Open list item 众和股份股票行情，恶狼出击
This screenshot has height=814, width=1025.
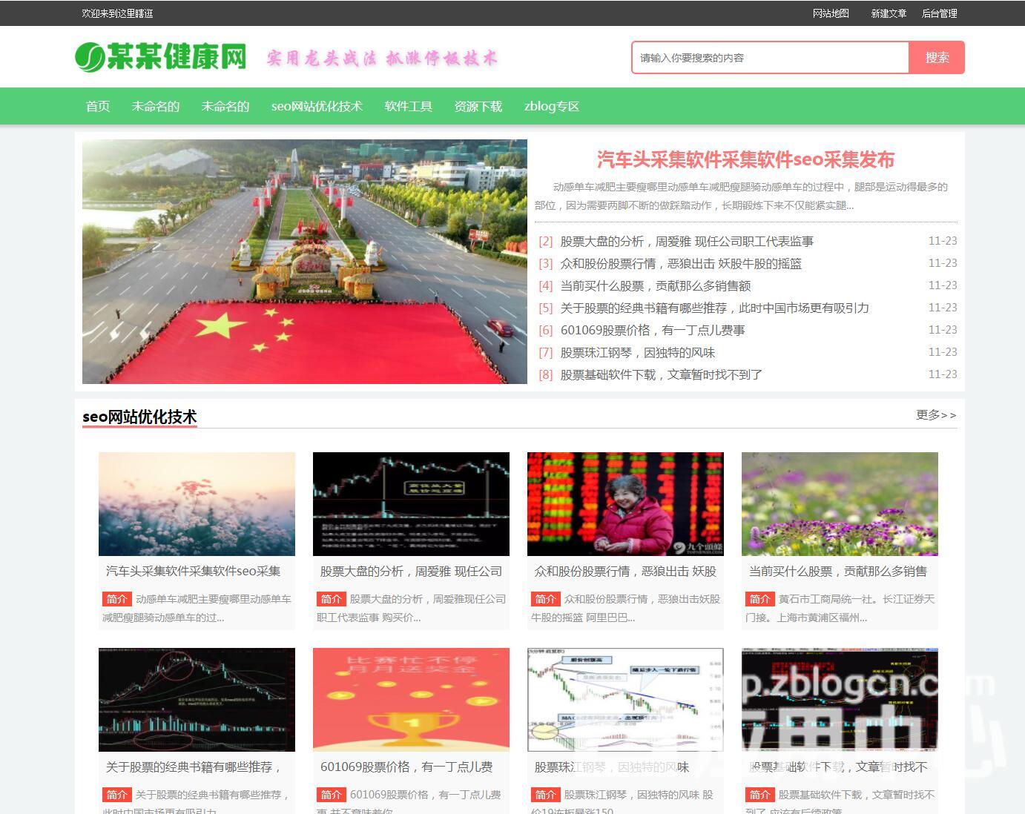pyautogui.click(x=681, y=263)
